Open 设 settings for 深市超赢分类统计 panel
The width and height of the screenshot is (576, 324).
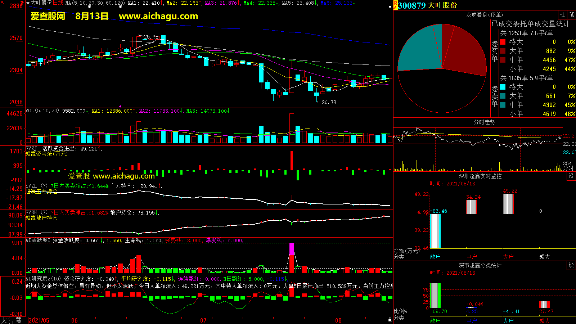click(571, 265)
